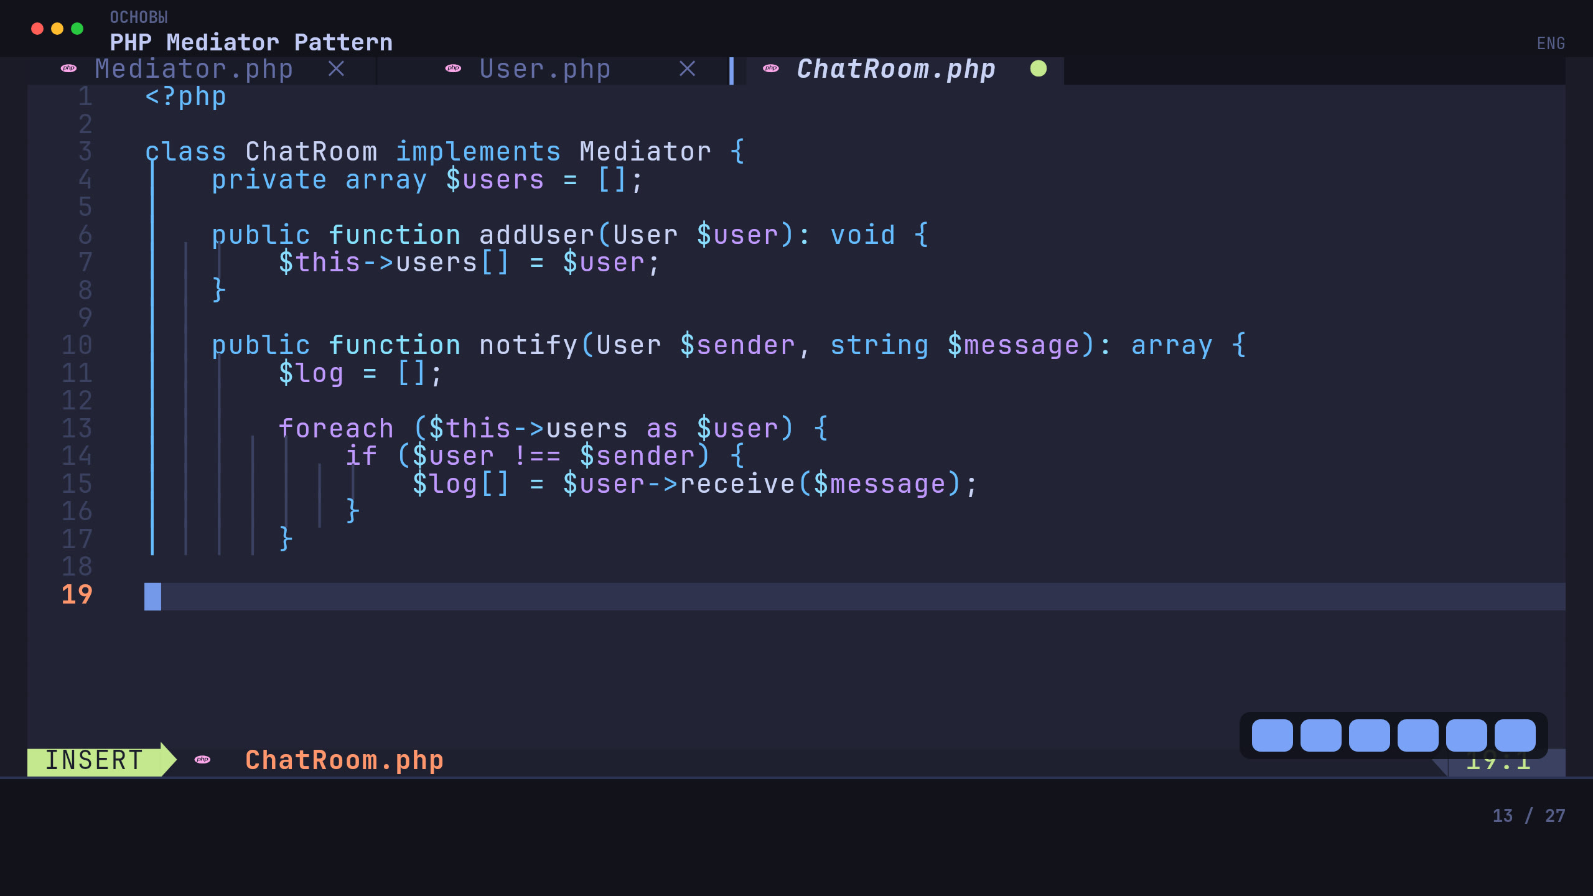The height and width of the screenshot is (896, 1593).
Task: Click the PHP icon on Mediator.php tab
Action: click(x=68, y=68)
